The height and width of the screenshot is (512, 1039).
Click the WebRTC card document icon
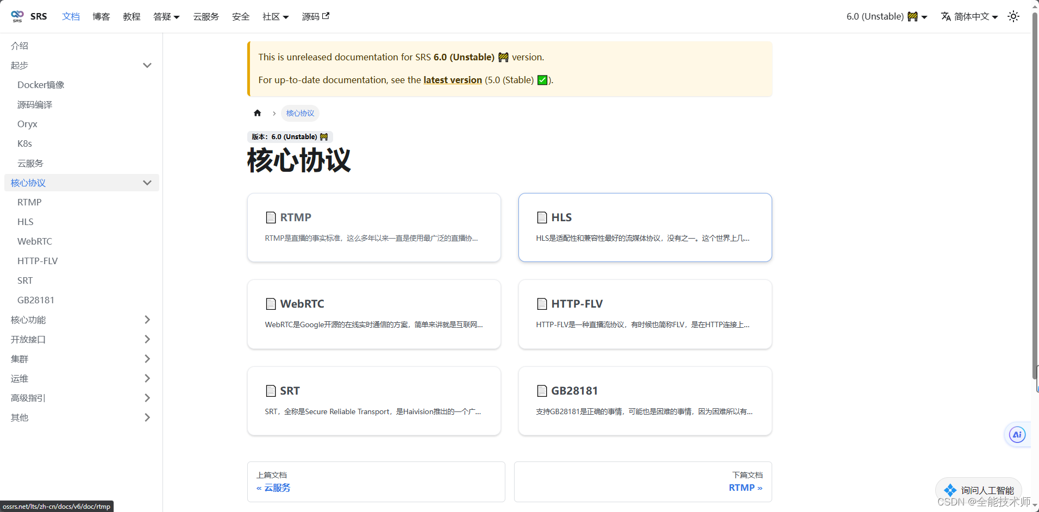point(271,304)
